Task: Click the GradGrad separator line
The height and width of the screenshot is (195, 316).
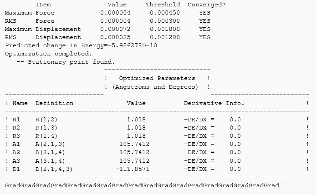Action: (x=142, y=185)
